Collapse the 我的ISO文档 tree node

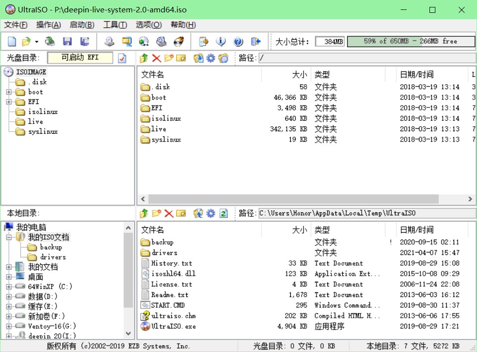[x=9, y=238]
